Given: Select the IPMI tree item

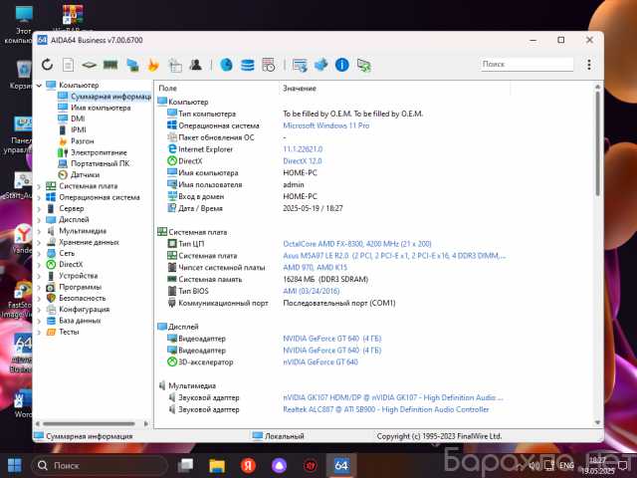Looking at the screenshot, I should pyautogui.click(x=79, y=130).
